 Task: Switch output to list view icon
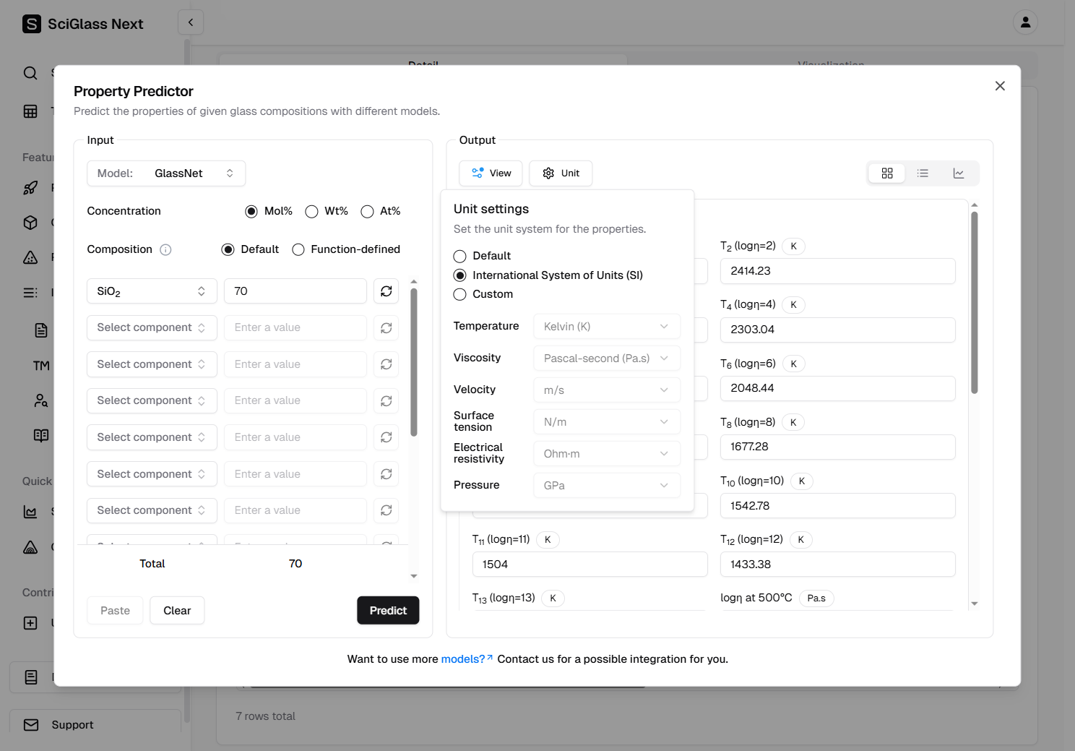click(x=923, y=173)
